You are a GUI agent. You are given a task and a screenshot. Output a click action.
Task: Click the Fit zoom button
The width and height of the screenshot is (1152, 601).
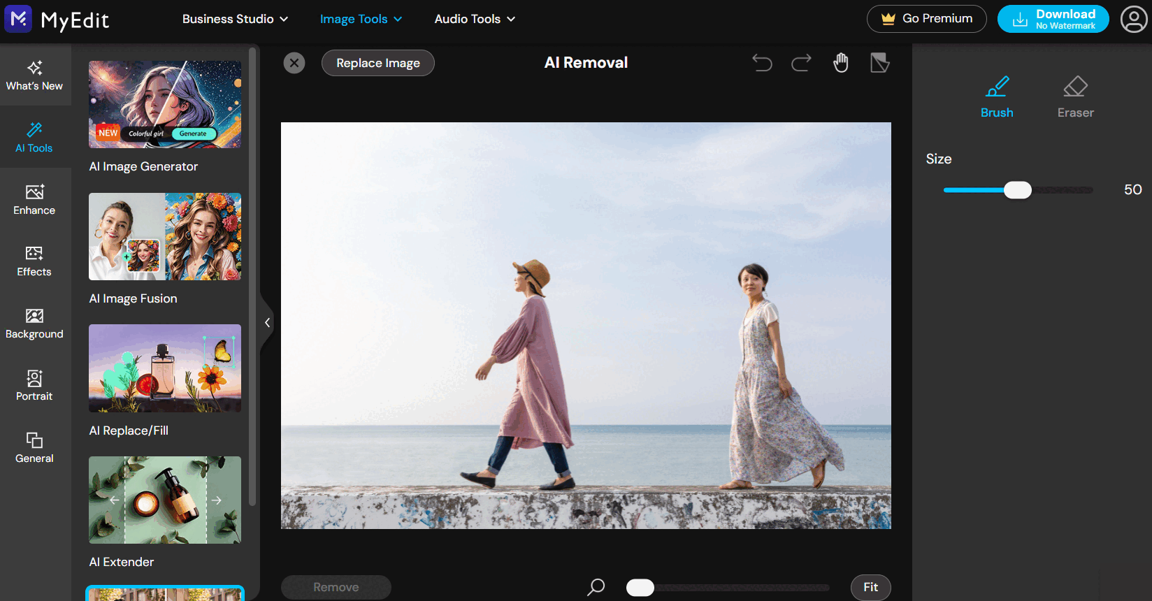coord(871,587)
